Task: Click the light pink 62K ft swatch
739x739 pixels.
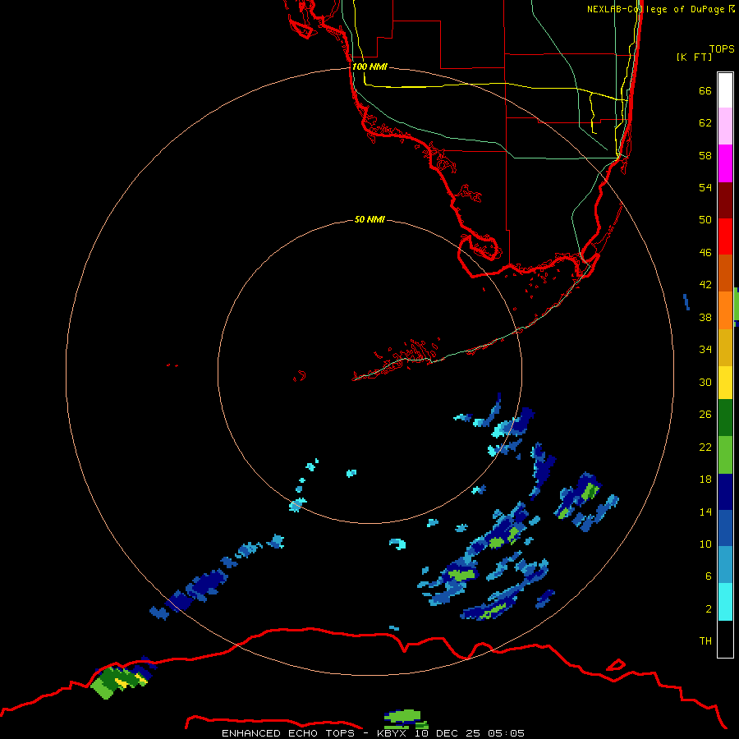Action: pos(725,126)
